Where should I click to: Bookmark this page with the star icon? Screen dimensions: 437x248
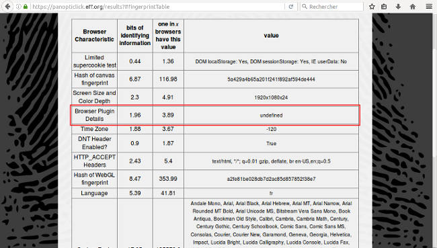point(372,7)
